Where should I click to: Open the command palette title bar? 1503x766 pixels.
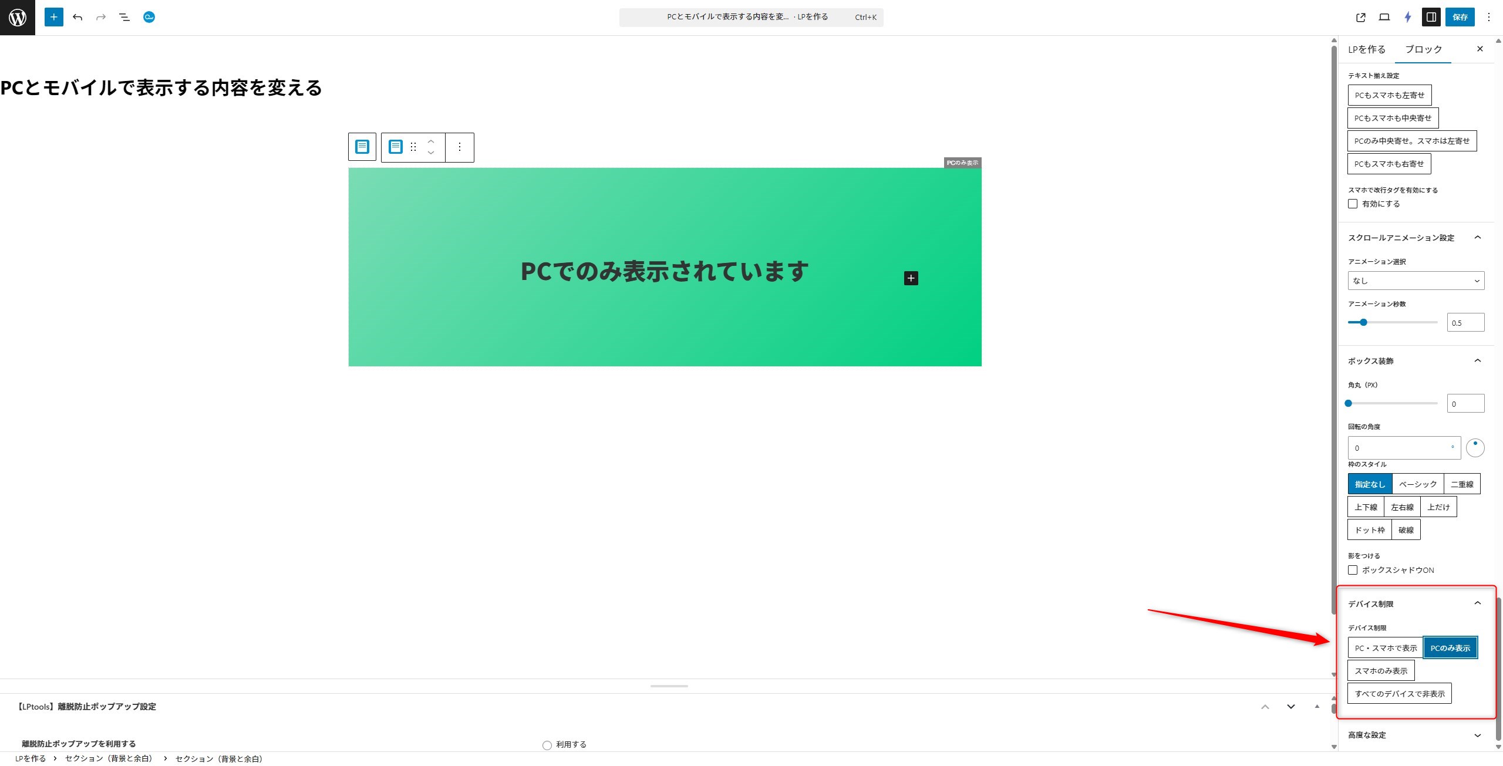751,17
